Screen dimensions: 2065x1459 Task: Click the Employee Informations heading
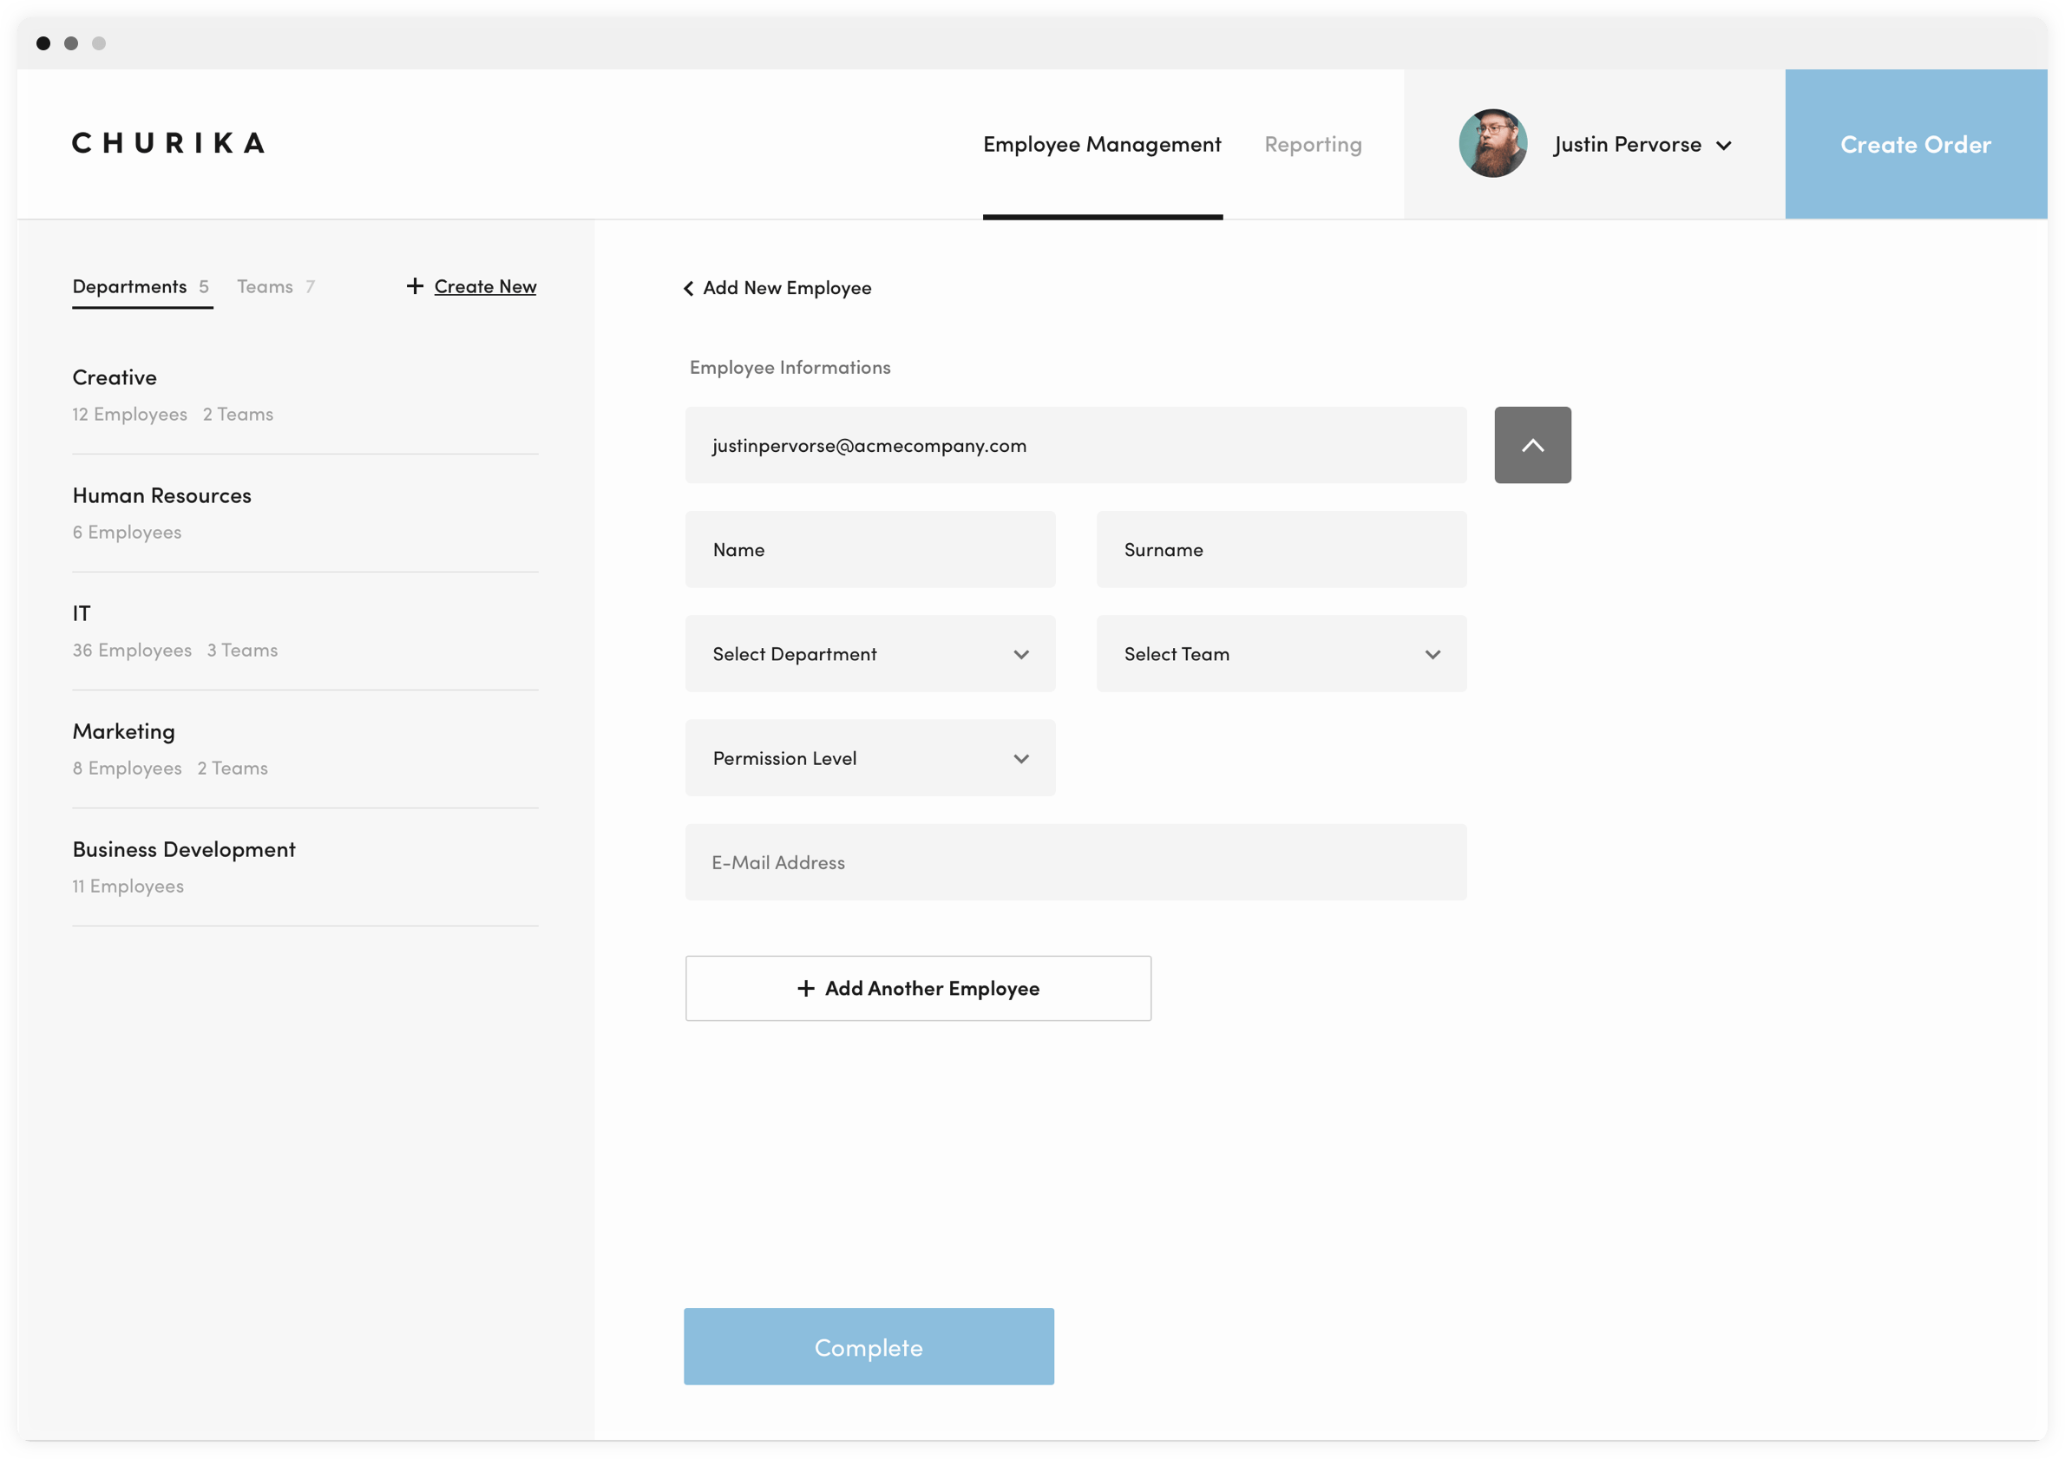(x=790, y=368)
